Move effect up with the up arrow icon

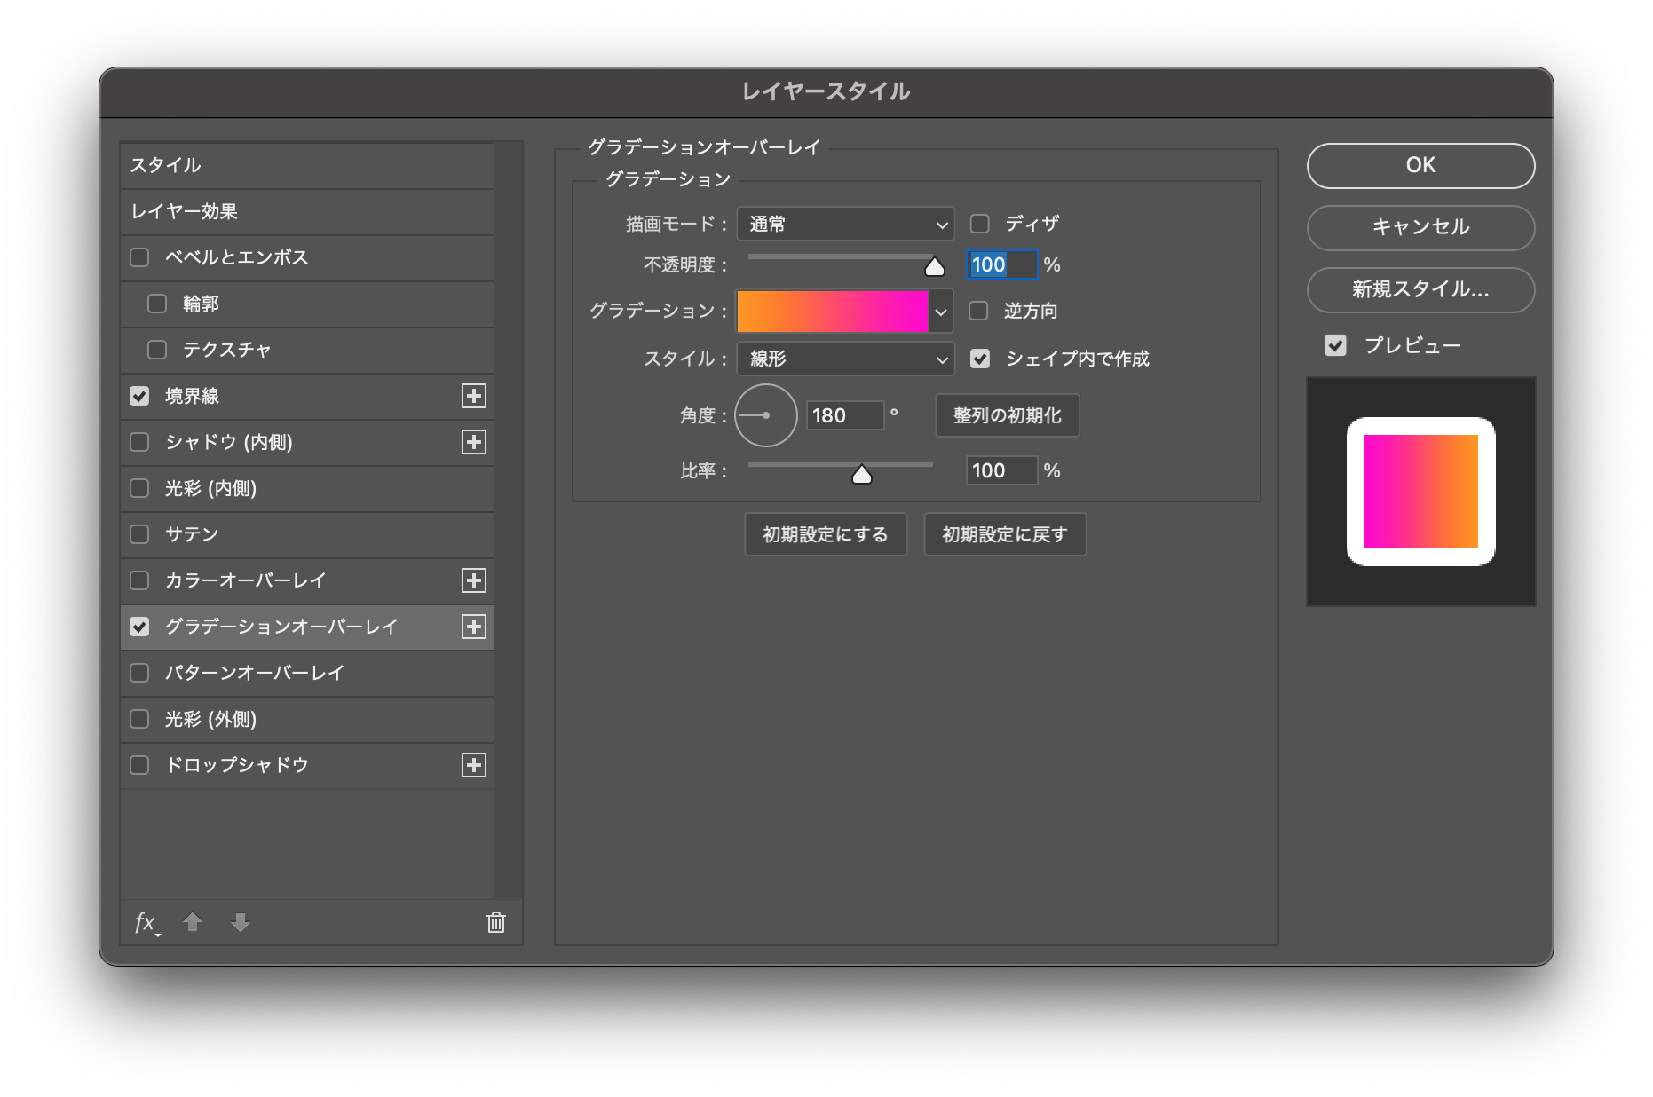pyautogui.click(x=193, y=923)
